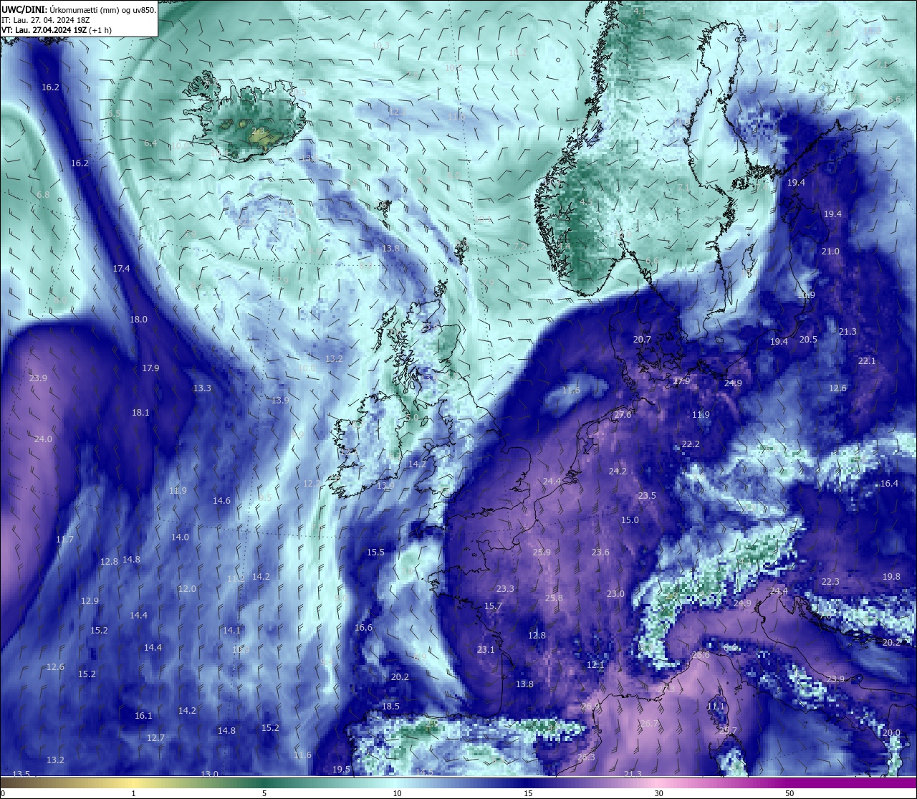
Task: Click the 13.3 value on the map
Action: pyautogui.click(x=202, y=388)
